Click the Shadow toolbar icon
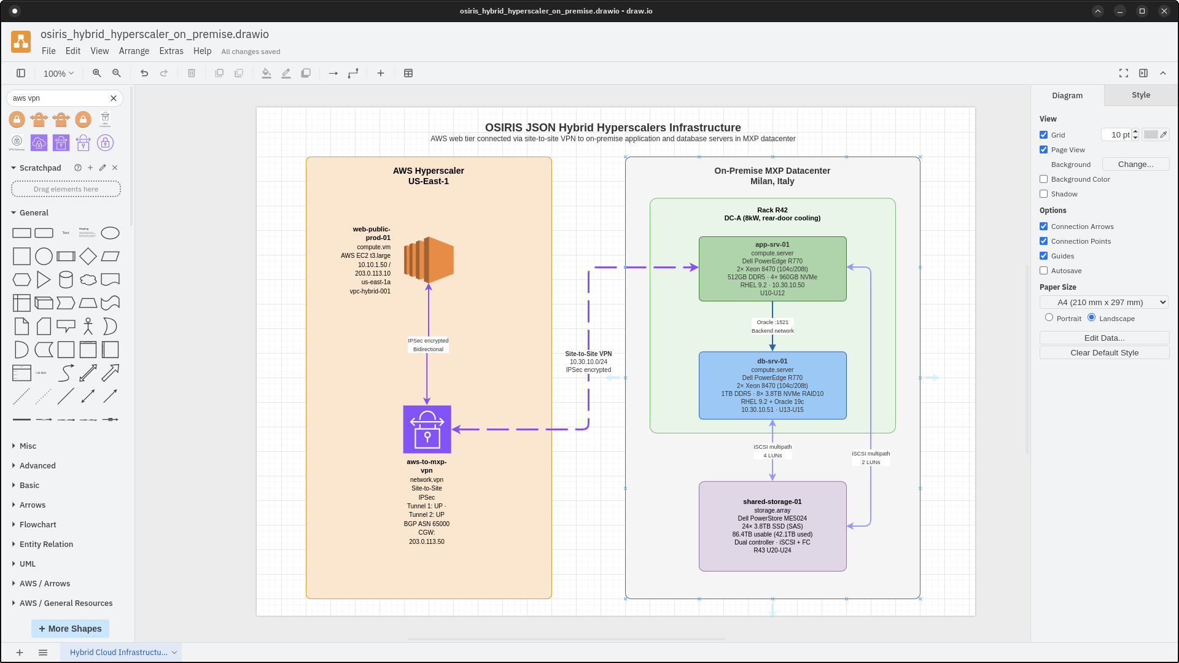Viewport: 1179px width, 663px height. pyautogui.click(x=306, y=73)
